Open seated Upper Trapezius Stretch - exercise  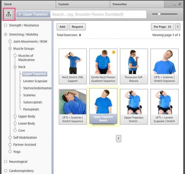click(134, 107)
